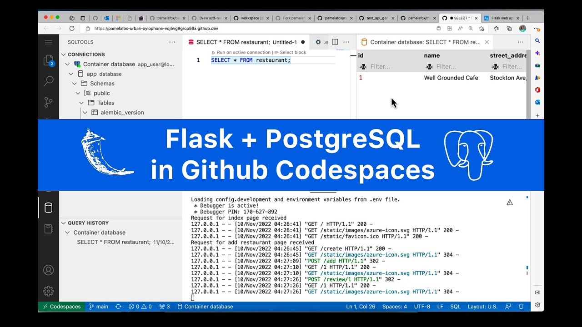Open the Office icon in Edge sidebar

point(537,90)
